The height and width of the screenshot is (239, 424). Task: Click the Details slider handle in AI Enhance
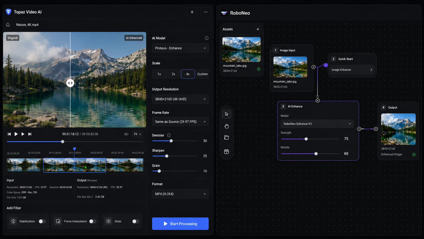pyautogui.click(x=316, y=154)
